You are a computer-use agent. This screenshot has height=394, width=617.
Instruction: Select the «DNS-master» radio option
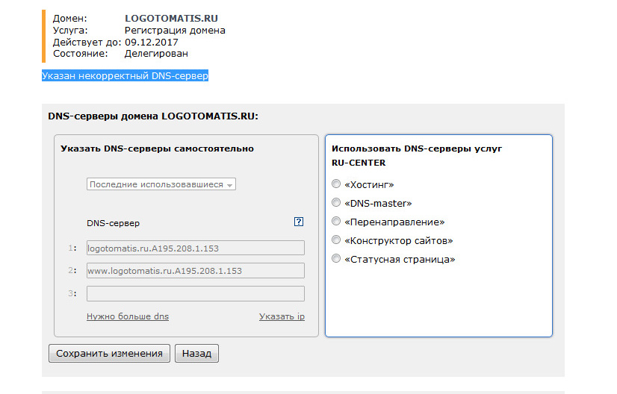point(336,202)
